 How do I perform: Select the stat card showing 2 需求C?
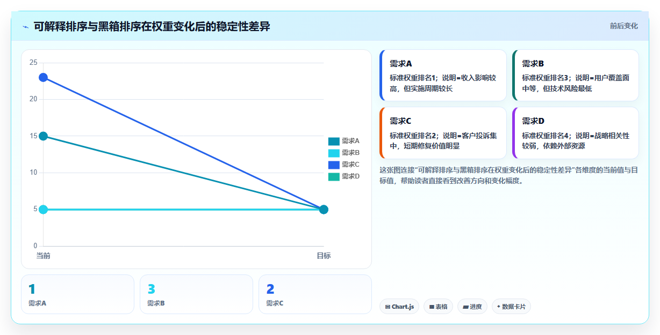(x=315, y=294)
